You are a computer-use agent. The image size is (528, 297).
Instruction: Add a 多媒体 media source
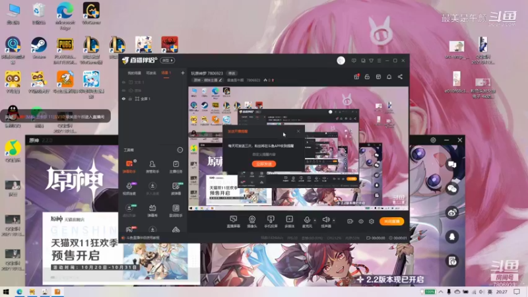pyautogui.click(x=289, y=222)
